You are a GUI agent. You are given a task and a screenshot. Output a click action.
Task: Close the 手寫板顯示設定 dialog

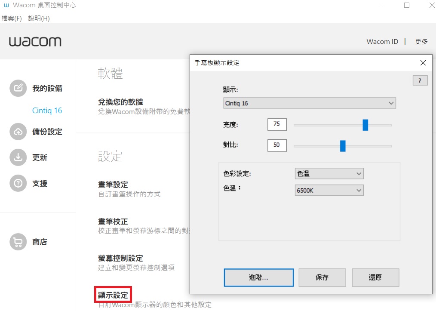click(423, 63)
